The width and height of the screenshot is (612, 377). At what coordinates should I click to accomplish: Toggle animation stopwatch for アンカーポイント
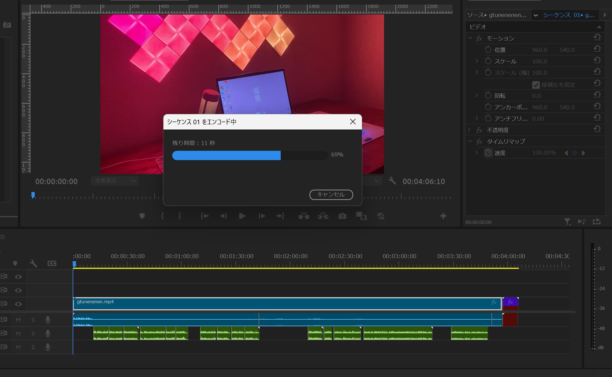[488, 107]
